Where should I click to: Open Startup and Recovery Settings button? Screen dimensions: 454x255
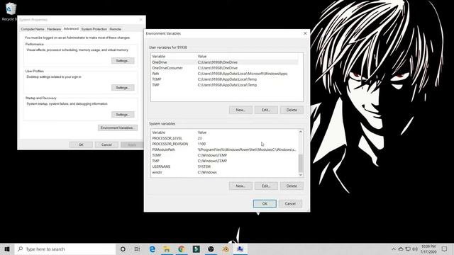tap(123, 115)
